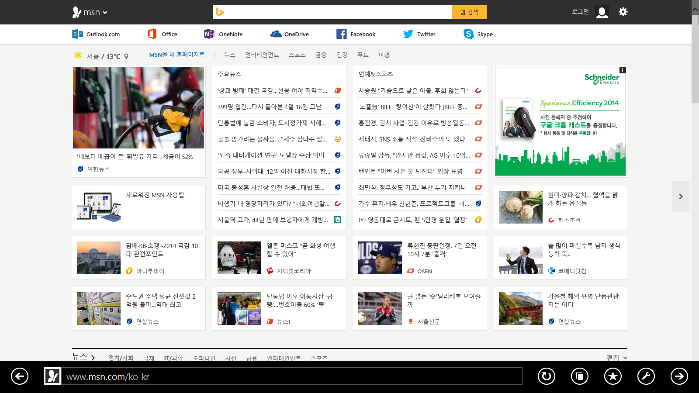Open the 푸드 nav tab
This screenshot has height=393, width=699.
pyautogui.click(x=363, y=55)
